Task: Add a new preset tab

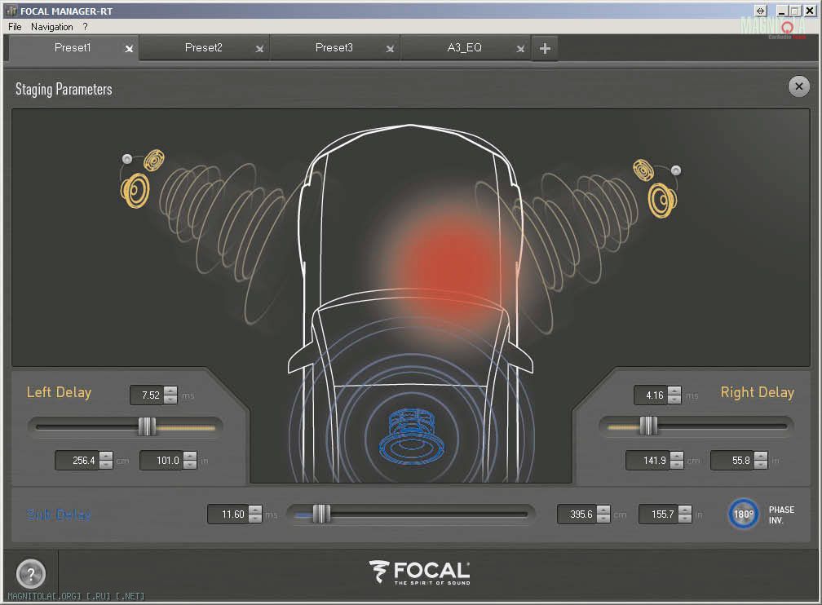Action: click(x=545, y=48)
